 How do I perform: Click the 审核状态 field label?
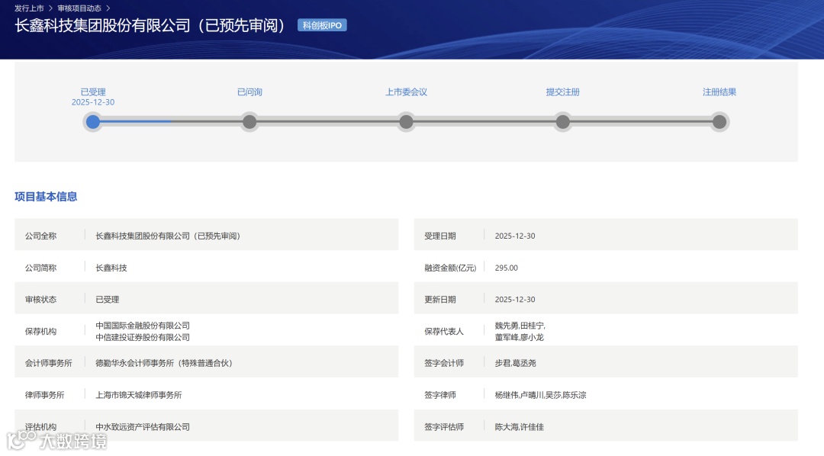pos(40,300)
